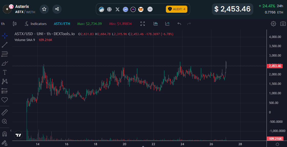Click the share icon next to Asterix

coord(57,9)
